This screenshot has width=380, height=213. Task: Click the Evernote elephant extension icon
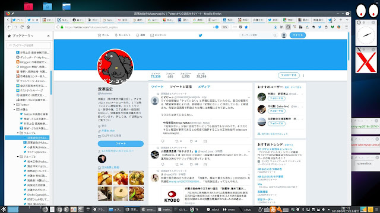coord(313,27)
